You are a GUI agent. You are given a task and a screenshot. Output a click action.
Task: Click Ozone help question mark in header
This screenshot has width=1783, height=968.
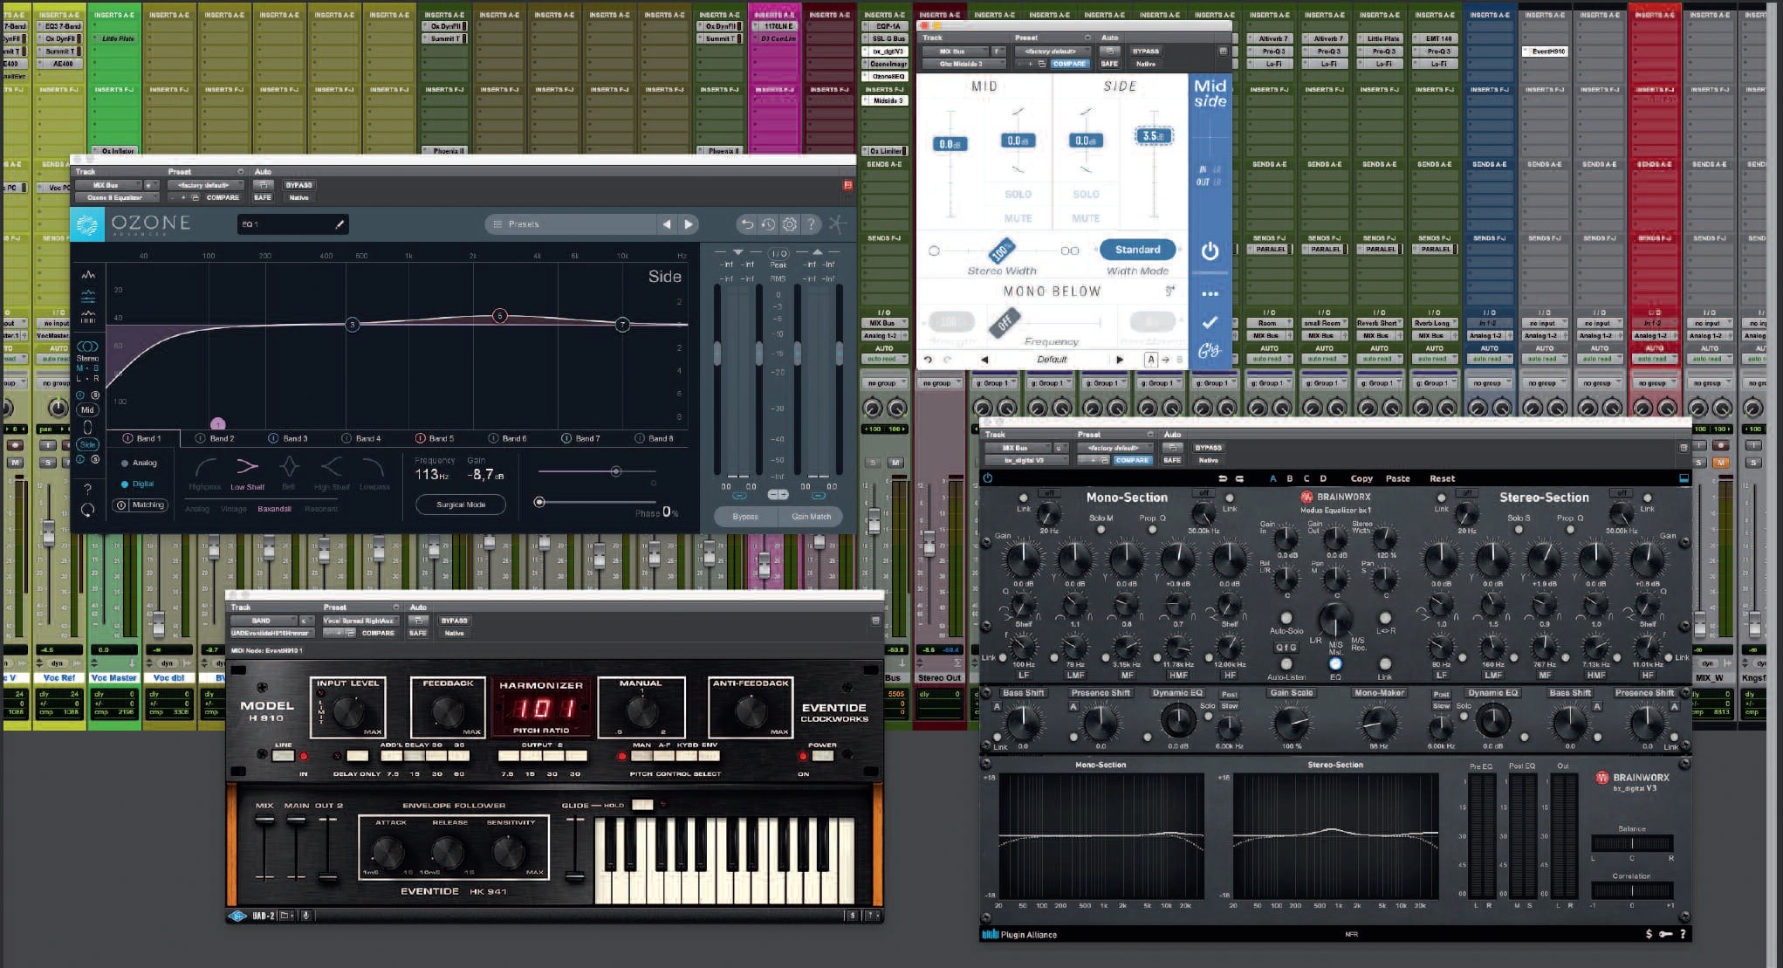811,224
